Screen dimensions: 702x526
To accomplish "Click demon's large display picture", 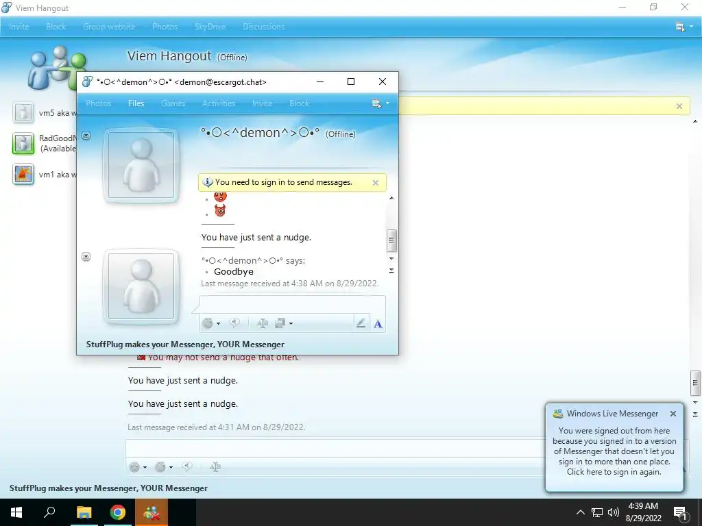I will tap(141, 166).
